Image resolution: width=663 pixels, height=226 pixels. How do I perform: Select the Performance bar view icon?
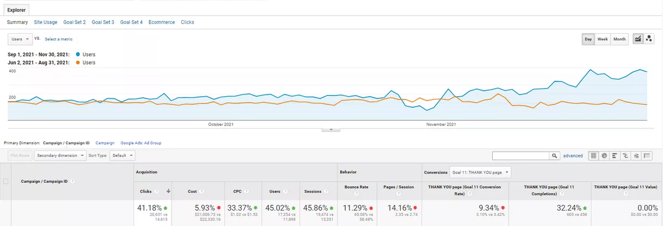tap(615, 156)
